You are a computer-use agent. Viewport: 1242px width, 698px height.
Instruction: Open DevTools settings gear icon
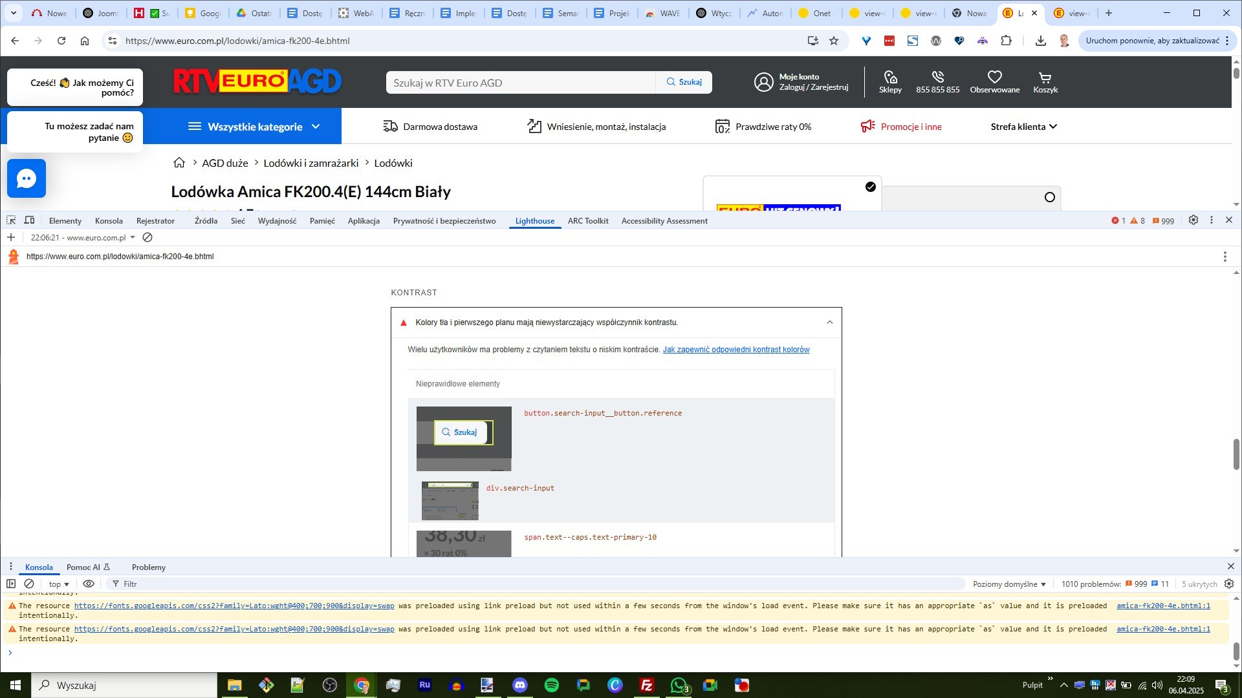coord(1193,220)
